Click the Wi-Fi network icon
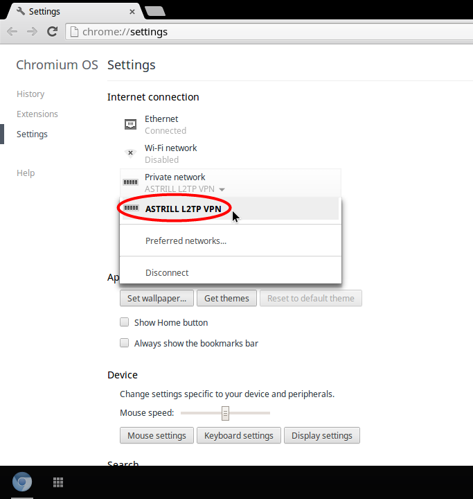This screenshot has width=473, height=499. point(130,154)
